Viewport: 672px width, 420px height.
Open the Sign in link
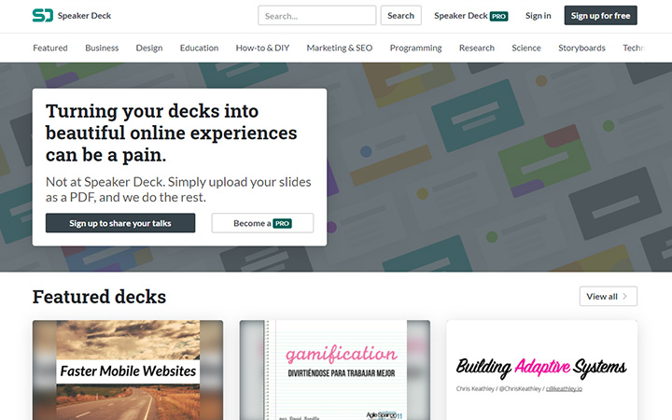(x=538, y=16)
